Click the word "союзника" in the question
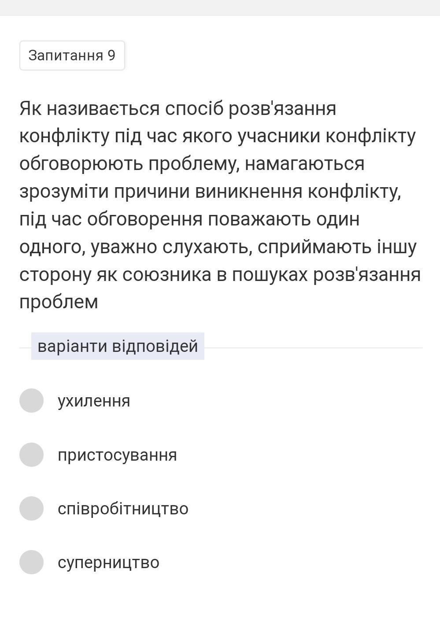 coord(165,275)
